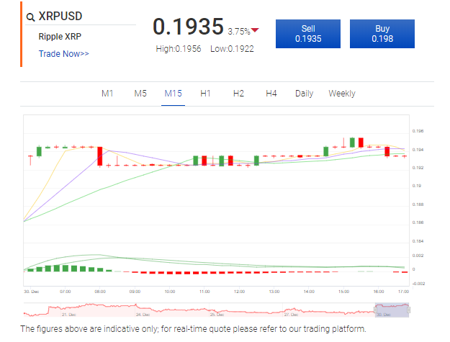Click the red down arrow price indicator
The image size is (450, 342).
[256, 30]
